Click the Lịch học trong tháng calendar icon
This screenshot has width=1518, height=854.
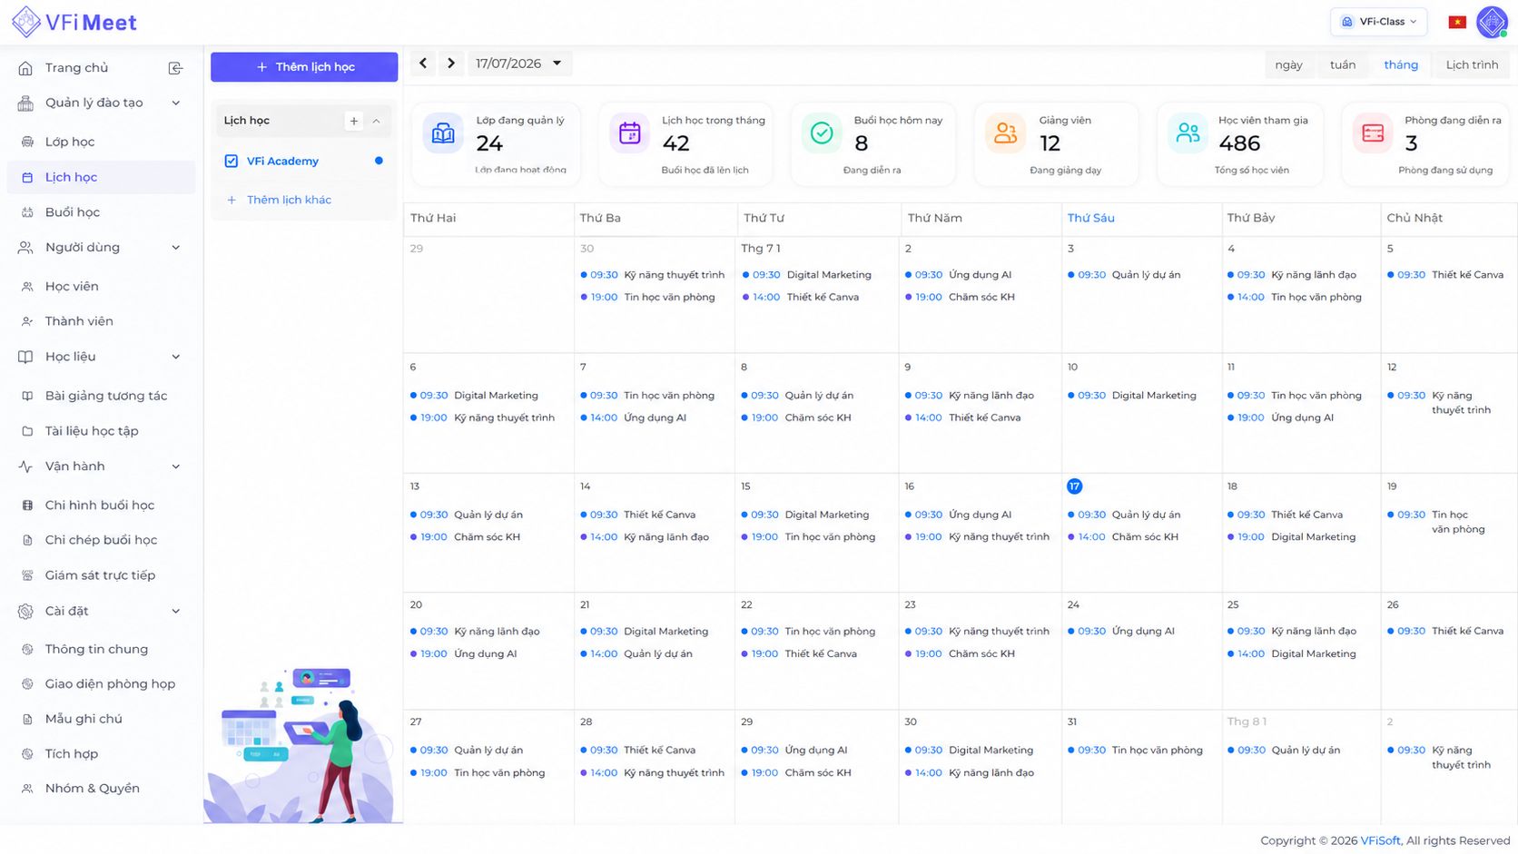pos(629,133)
